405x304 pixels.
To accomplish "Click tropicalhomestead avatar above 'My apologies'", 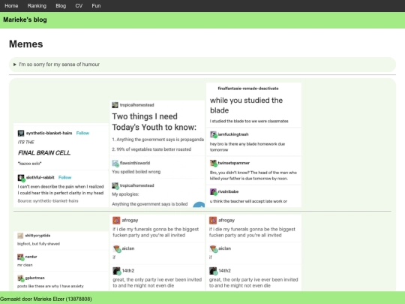I will [115, 185].
